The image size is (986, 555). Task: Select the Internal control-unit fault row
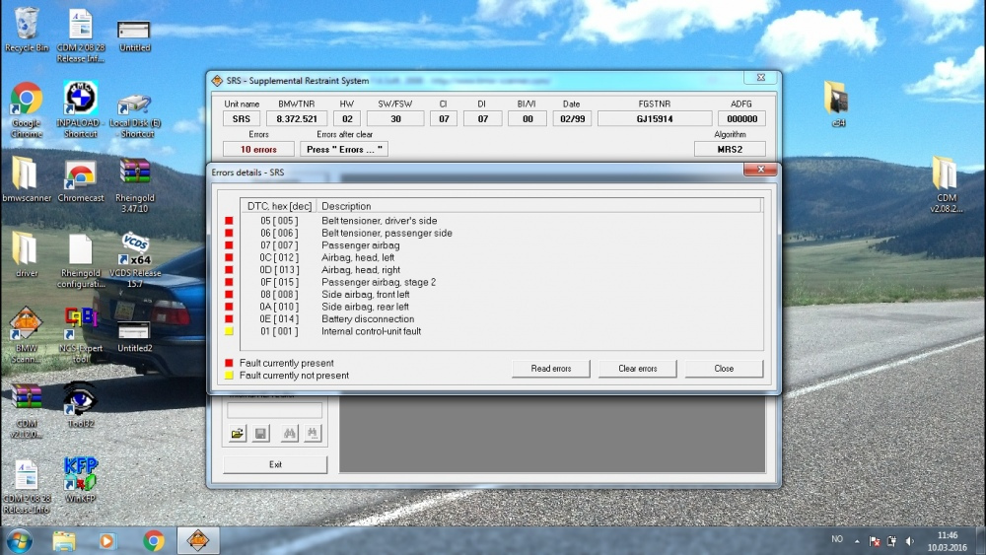click(371, 331)
